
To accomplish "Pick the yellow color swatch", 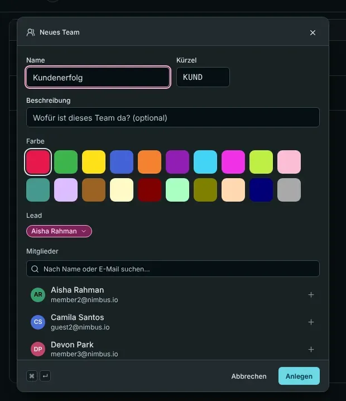I will coord(94,162).
